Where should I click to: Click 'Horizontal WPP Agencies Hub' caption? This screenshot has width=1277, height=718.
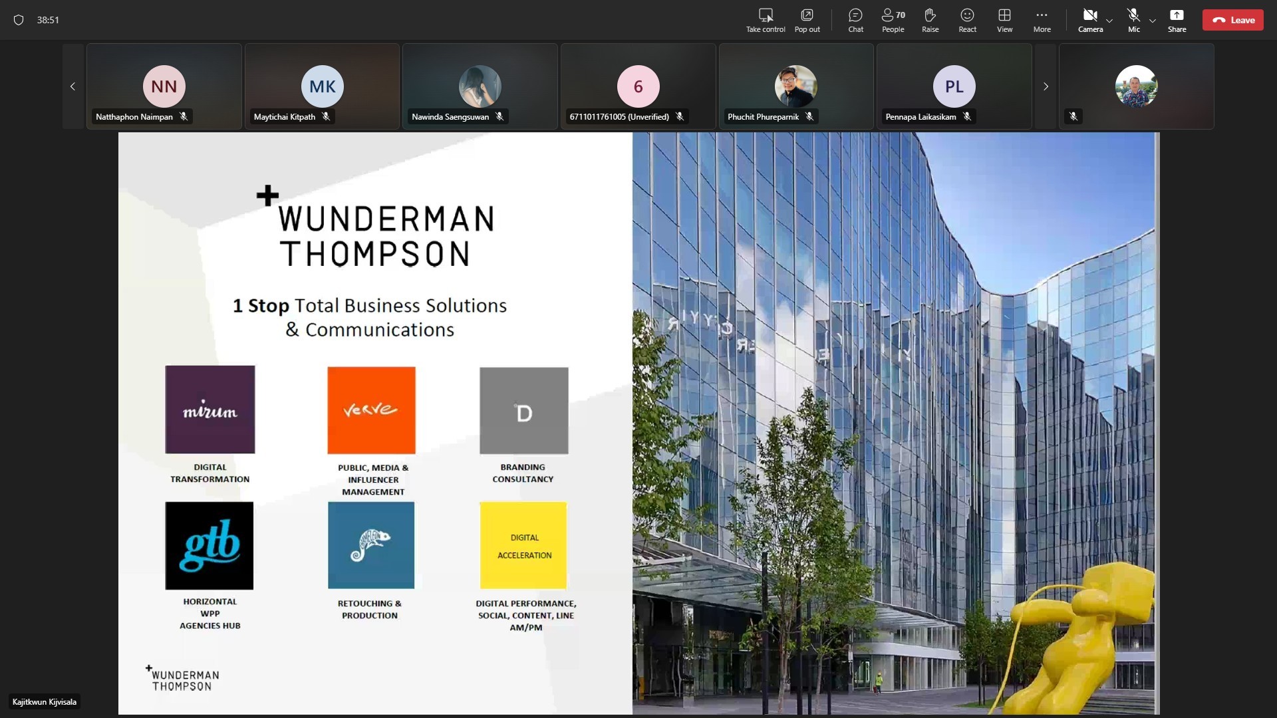pos(210,614)
